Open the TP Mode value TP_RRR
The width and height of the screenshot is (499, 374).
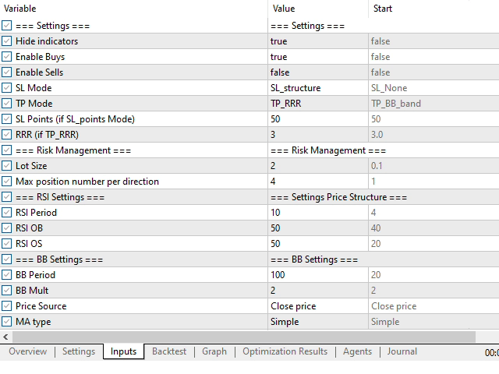tap(318, 104)
